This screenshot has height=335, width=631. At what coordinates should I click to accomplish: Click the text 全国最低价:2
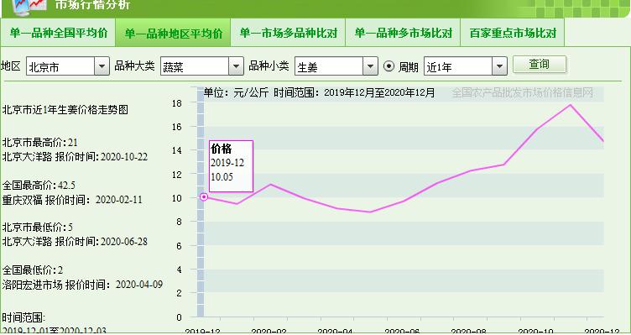pyautogui.click(x=33, y=270)
